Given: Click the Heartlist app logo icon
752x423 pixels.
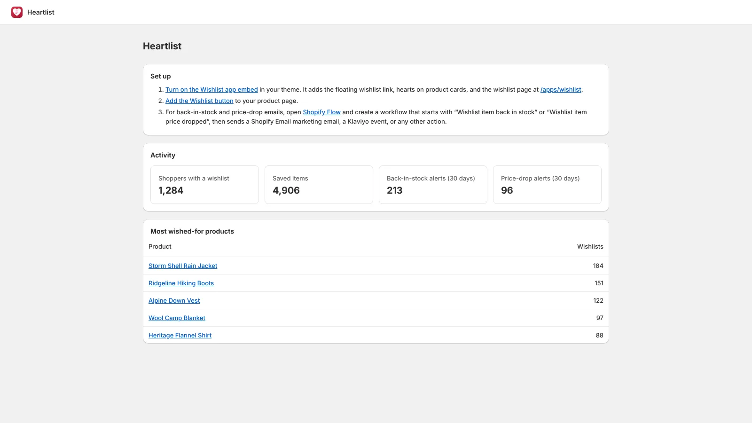Looking at the screenshot, I should tap(17, 12).
